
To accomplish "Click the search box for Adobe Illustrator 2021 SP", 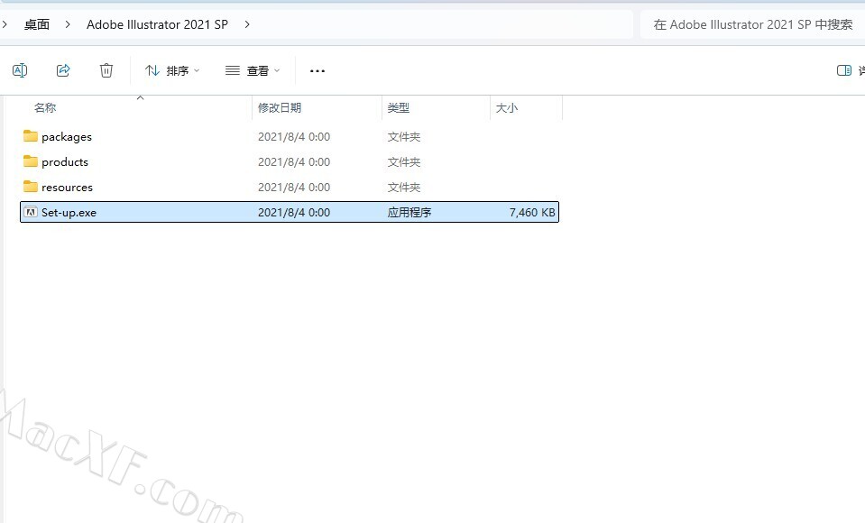I will coord(752,24).
